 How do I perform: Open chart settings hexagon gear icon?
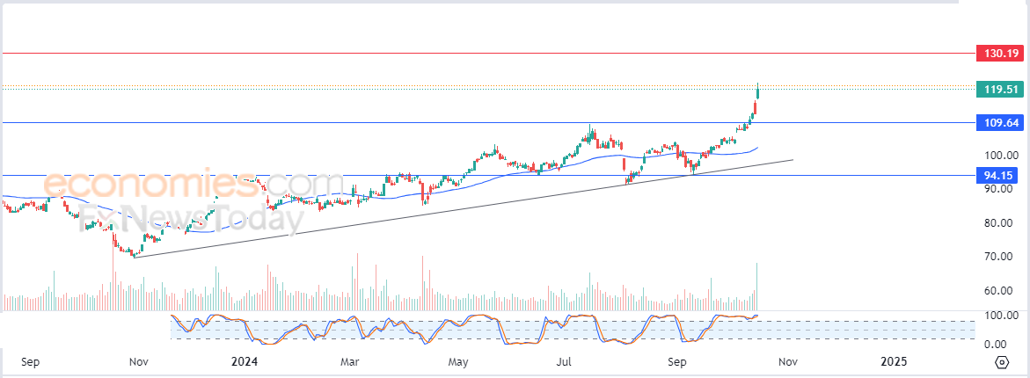(1002, 362)
